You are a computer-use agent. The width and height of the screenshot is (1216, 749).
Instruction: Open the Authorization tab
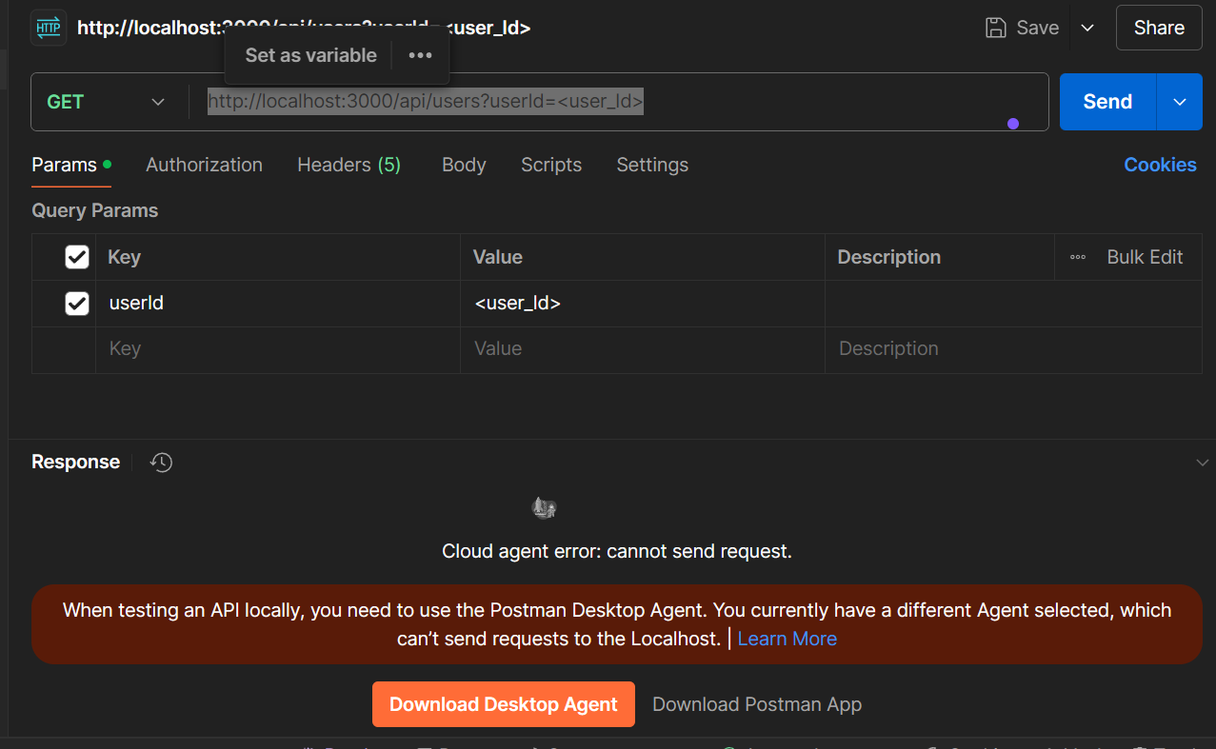tap(204, 165)
